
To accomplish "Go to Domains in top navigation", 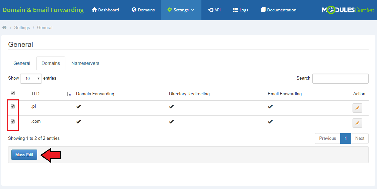I will [143, 10].
